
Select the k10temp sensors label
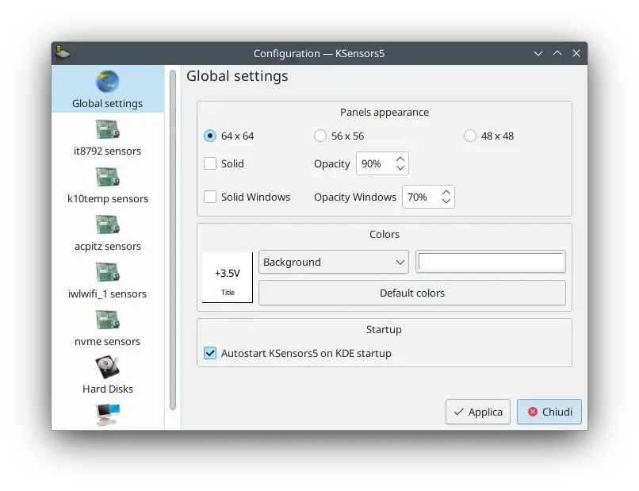click(x=108, y=198)
